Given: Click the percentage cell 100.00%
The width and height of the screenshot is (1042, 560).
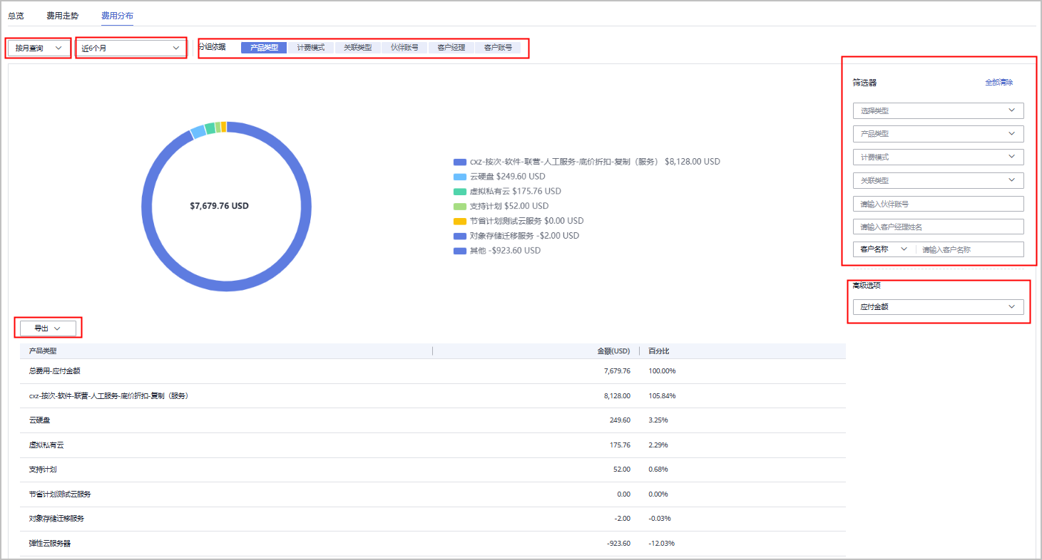Looking at the screenshot, I should (x=662, y=371).
